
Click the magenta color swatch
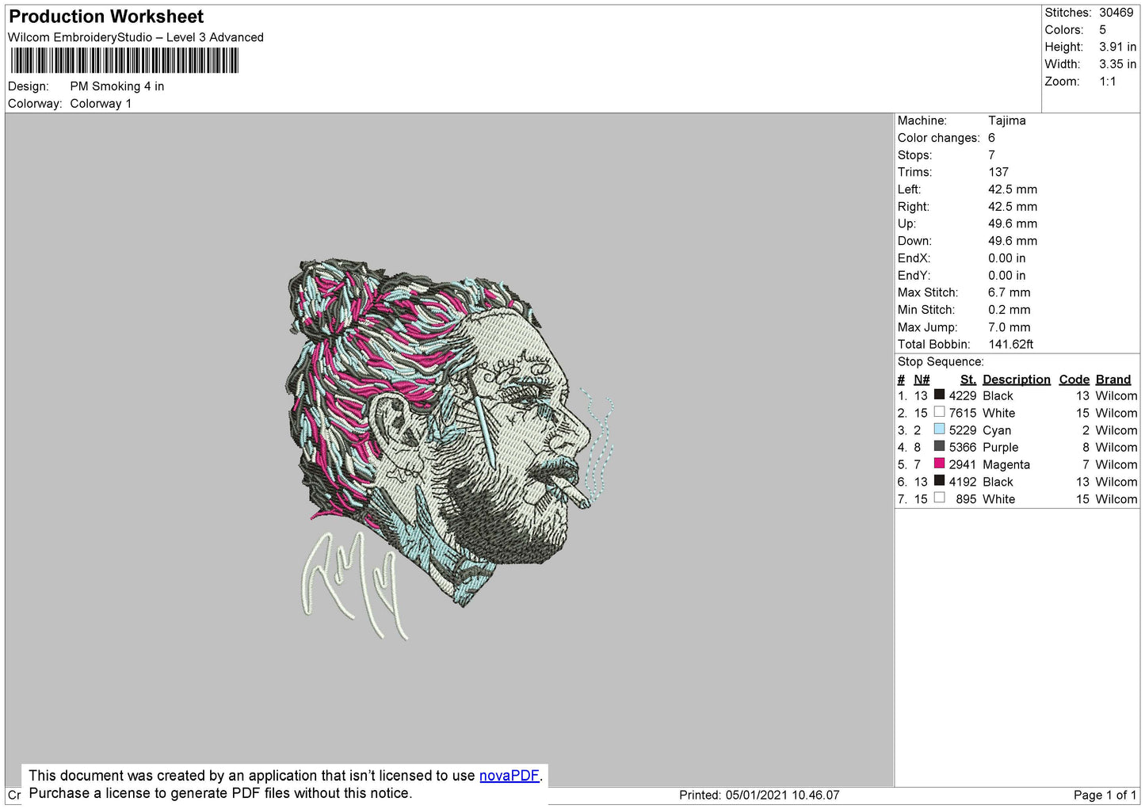(x=939, y=464)
